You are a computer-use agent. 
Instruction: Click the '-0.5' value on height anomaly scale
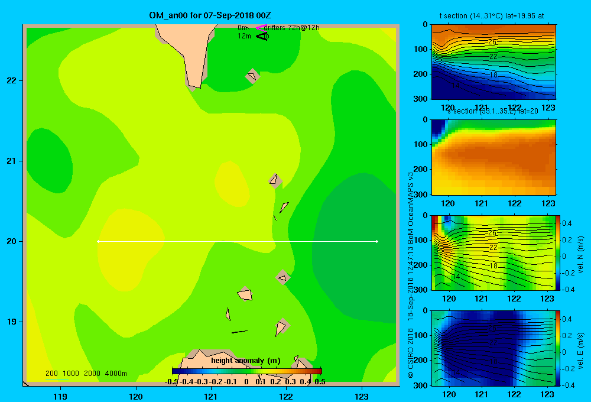coord(171,382)
